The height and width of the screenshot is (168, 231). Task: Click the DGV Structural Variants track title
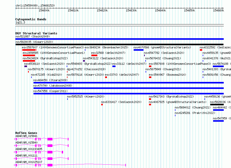tap(36, 33)
